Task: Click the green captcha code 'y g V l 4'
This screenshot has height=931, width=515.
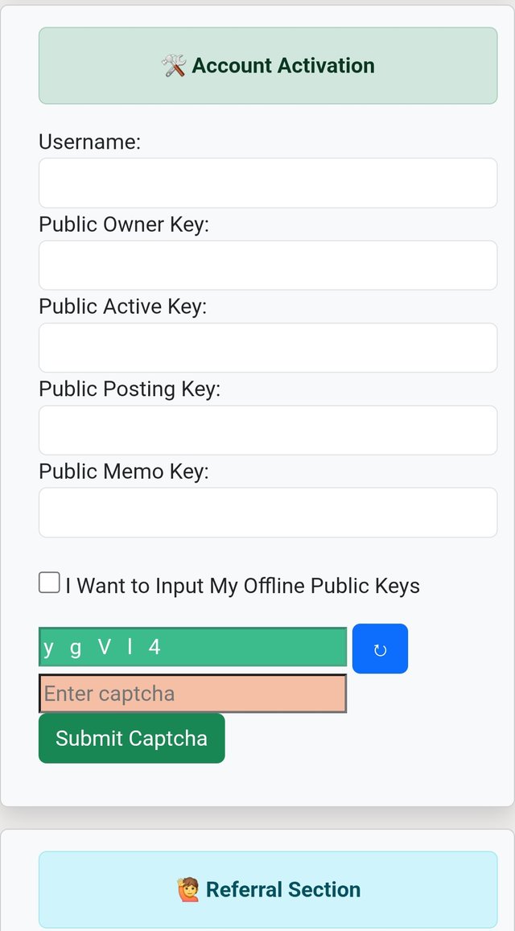Action: (192, 647)
